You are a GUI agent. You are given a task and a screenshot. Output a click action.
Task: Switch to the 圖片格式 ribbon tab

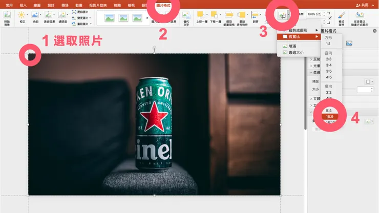(163, 5)
